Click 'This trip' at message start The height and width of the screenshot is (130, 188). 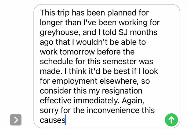pos(53,13)
